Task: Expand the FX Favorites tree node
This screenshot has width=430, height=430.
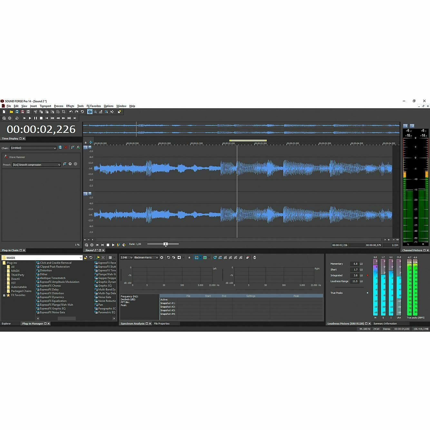Action: click(x=4, y=295)
